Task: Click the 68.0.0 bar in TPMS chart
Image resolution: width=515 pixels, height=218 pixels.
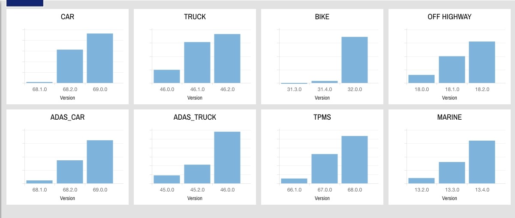Action: (355, 160)
